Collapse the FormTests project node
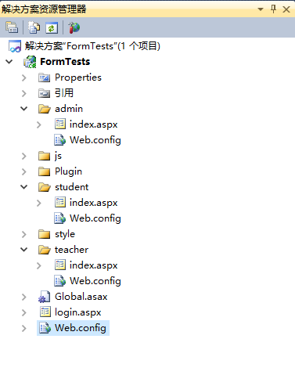295x375 pixels. (9, 62)
